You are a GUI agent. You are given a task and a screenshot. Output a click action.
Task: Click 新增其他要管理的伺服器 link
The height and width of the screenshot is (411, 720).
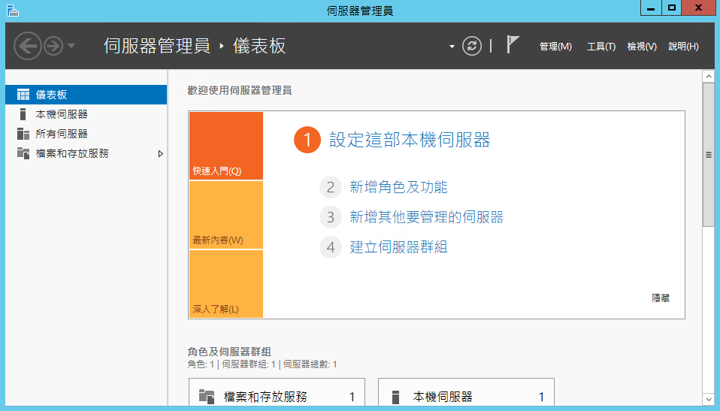pyautogui.click(x=427, y=216)
